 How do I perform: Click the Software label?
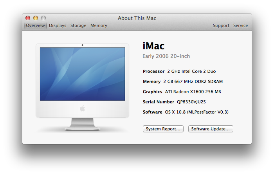click(152, 112)
